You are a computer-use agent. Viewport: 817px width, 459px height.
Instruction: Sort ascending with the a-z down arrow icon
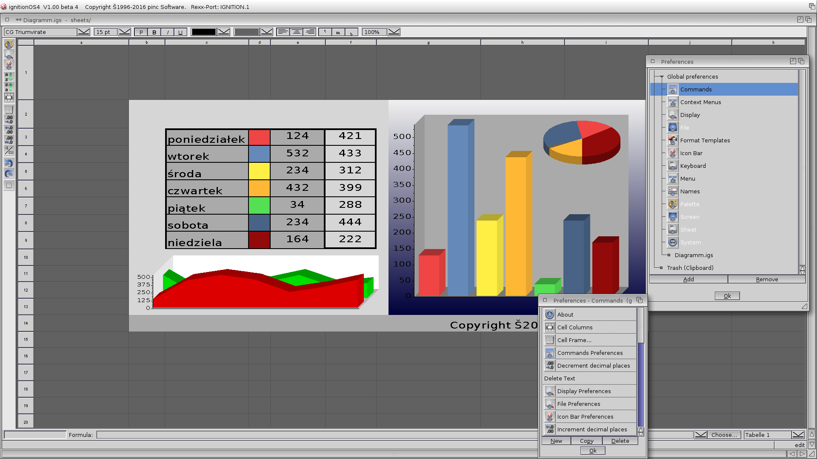coord(9,77)
